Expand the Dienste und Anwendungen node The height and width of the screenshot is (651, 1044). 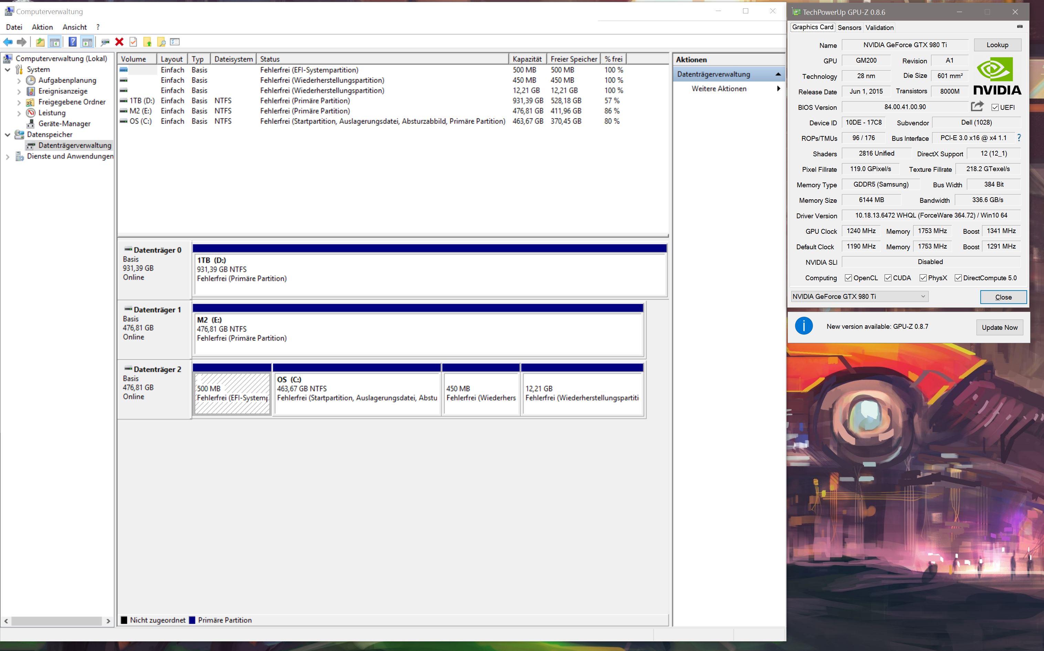(x=7, y=156)
